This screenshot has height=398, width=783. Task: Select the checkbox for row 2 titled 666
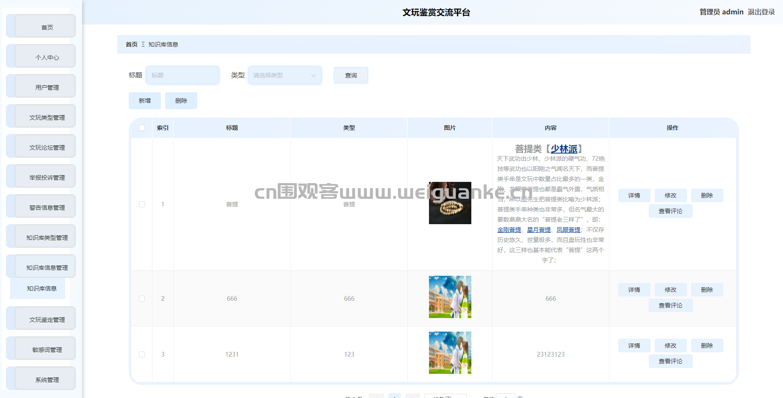tap(142, 299)
